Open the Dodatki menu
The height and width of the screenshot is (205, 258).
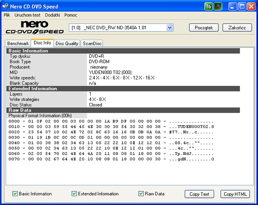(52, 15)
